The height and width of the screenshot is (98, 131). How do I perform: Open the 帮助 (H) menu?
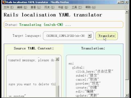91,7
